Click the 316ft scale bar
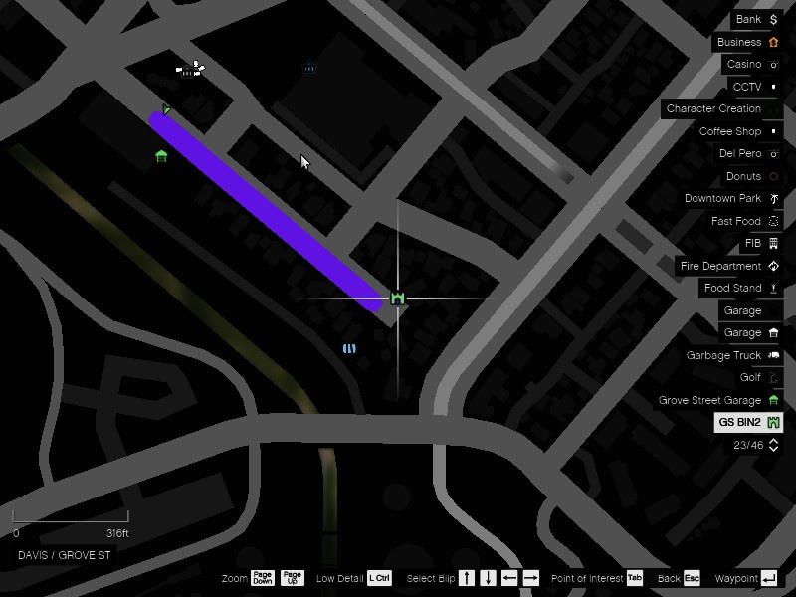The width and height of the screenshot is (796, 597). [x=71, y=516]
